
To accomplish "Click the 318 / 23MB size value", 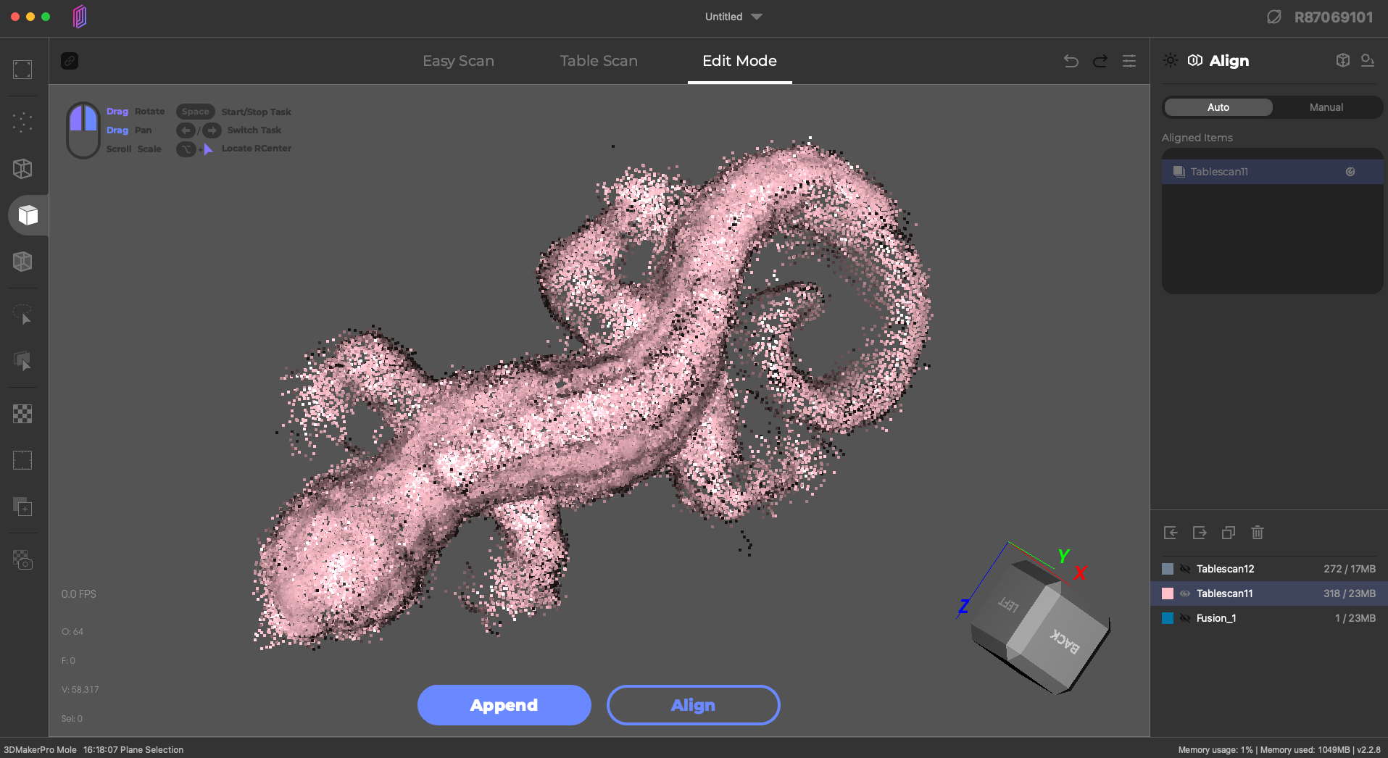I will coord(1350,594).
